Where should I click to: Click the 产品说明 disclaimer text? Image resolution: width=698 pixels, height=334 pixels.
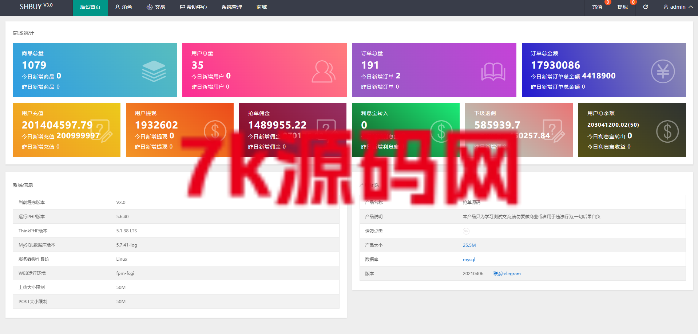point(531,217)
